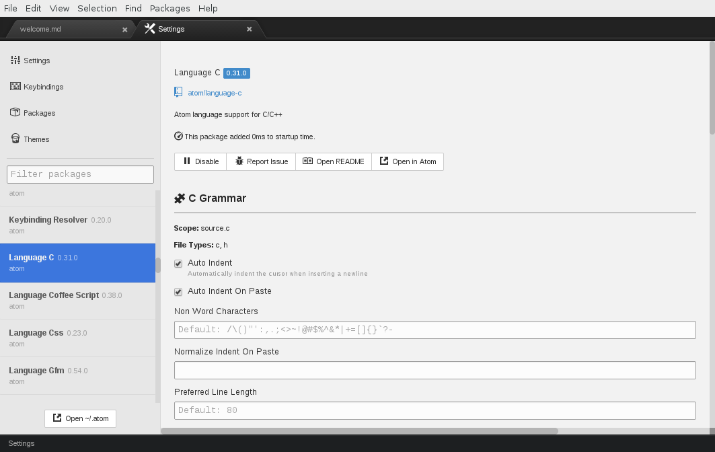Viewport: 715px width, 452px height.
Task: Select Language C package in list
Action: point(77,263)
